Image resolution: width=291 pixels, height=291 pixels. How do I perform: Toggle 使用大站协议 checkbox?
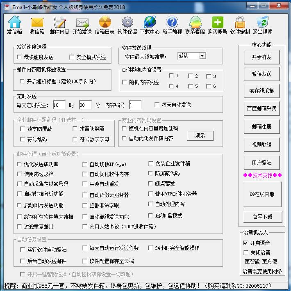click(85, 227)
